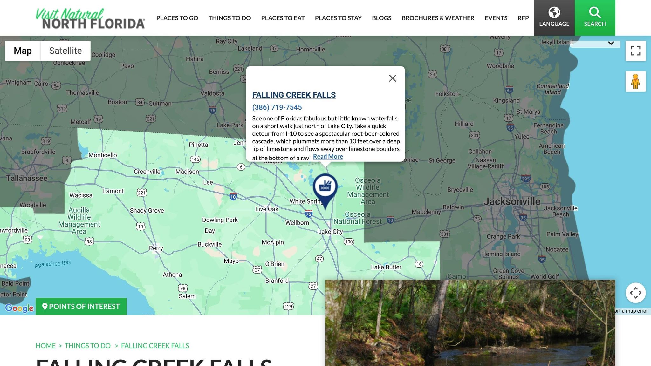651x366 pixels.
Task: Click the green Search magnifier button
Action: tap(595, 18)
